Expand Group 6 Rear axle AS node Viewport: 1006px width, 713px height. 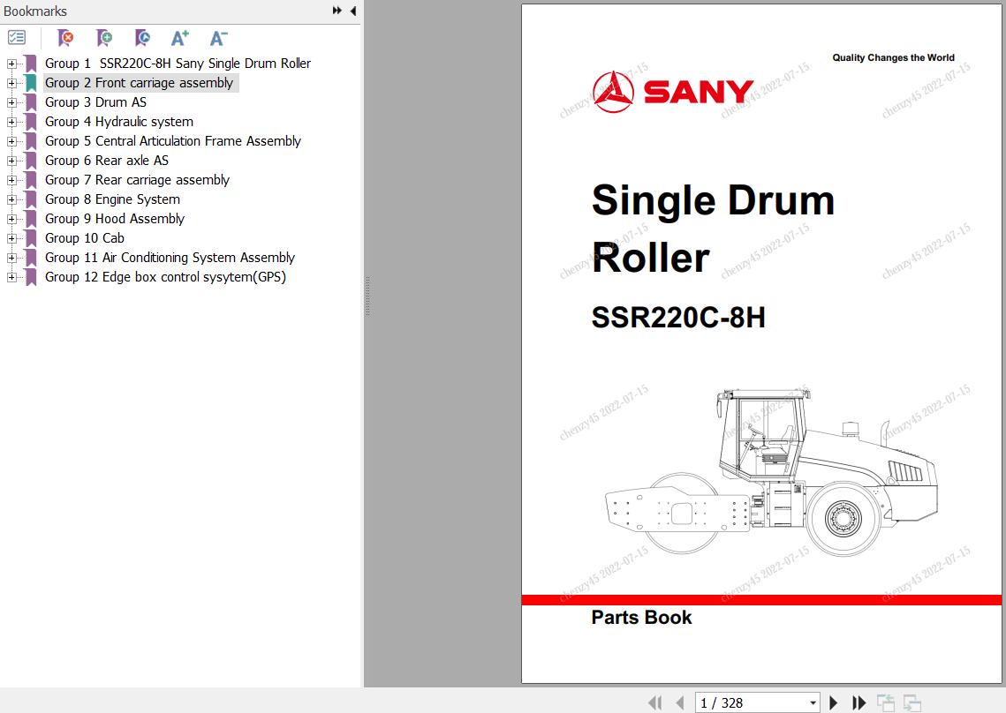(11, 161)
